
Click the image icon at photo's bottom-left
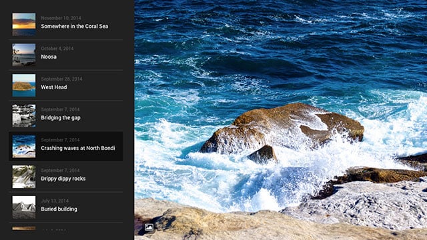click(x=149, y=227)
